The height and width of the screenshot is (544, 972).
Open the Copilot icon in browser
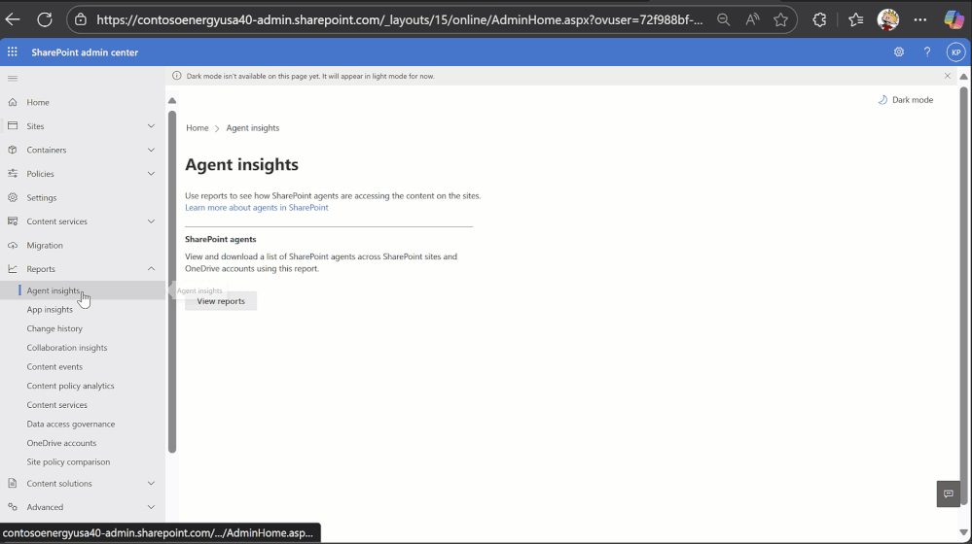954,19
